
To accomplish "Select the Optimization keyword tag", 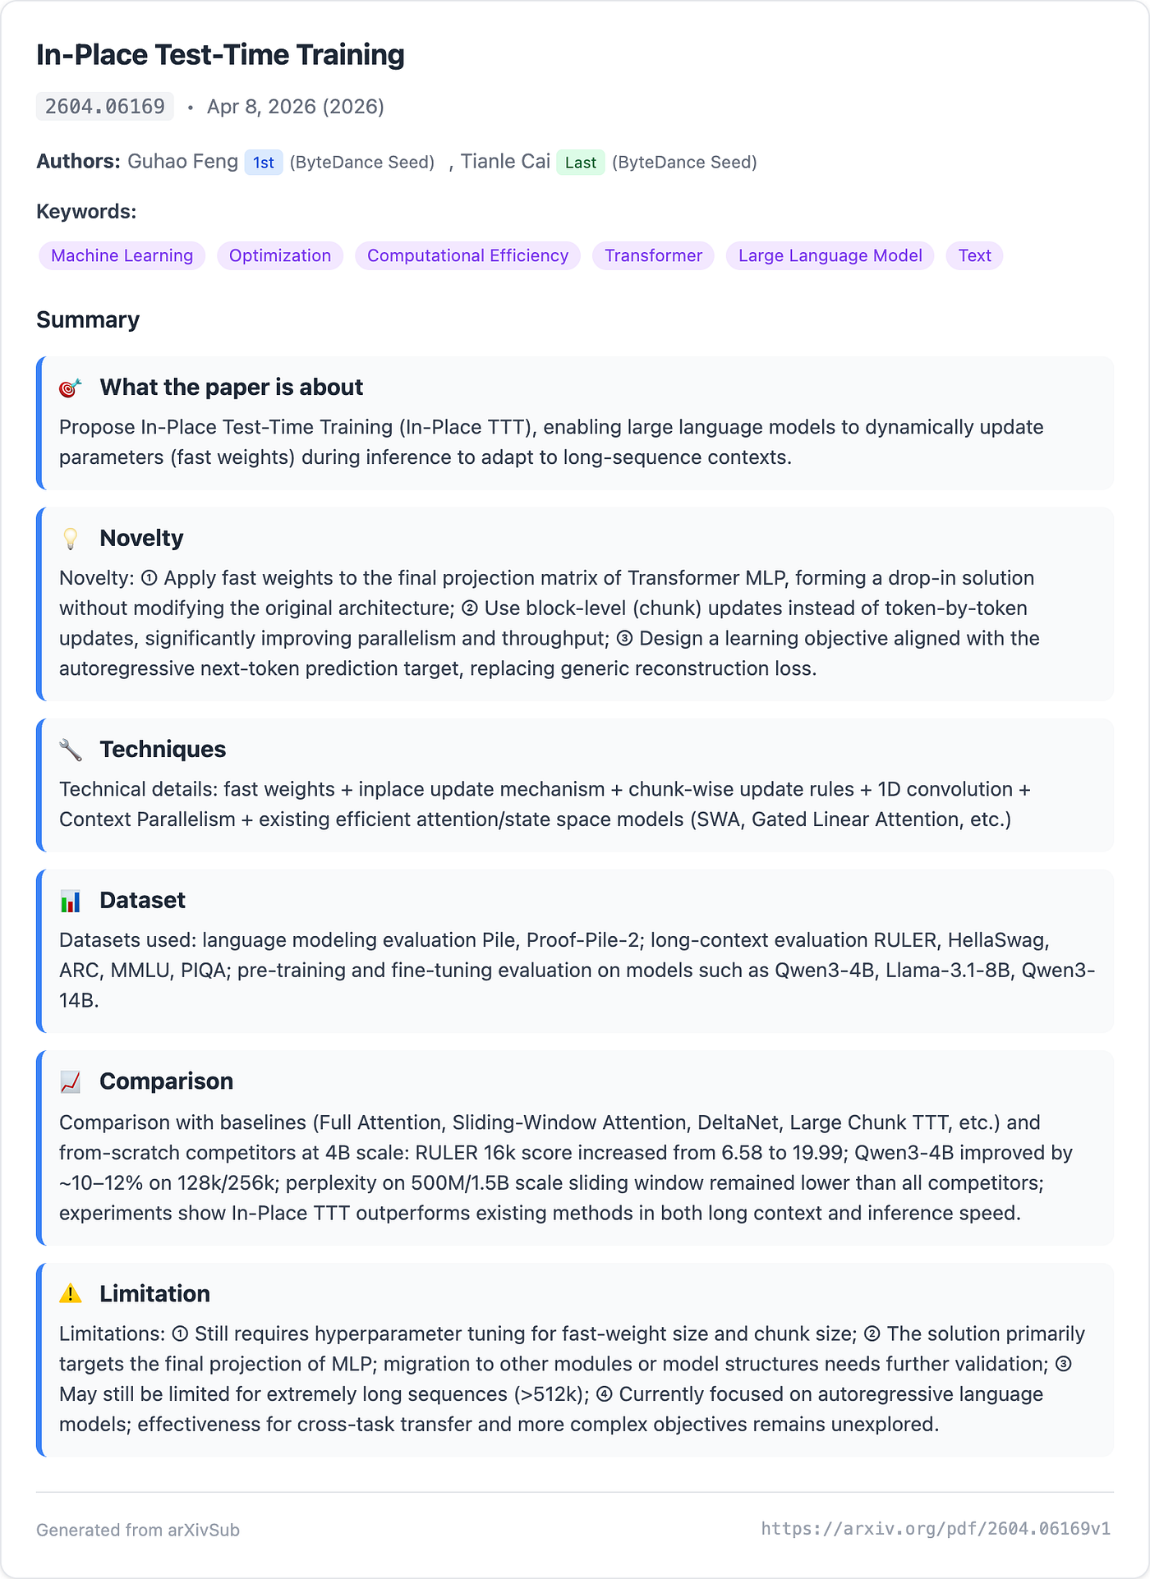I will (280, 255).
